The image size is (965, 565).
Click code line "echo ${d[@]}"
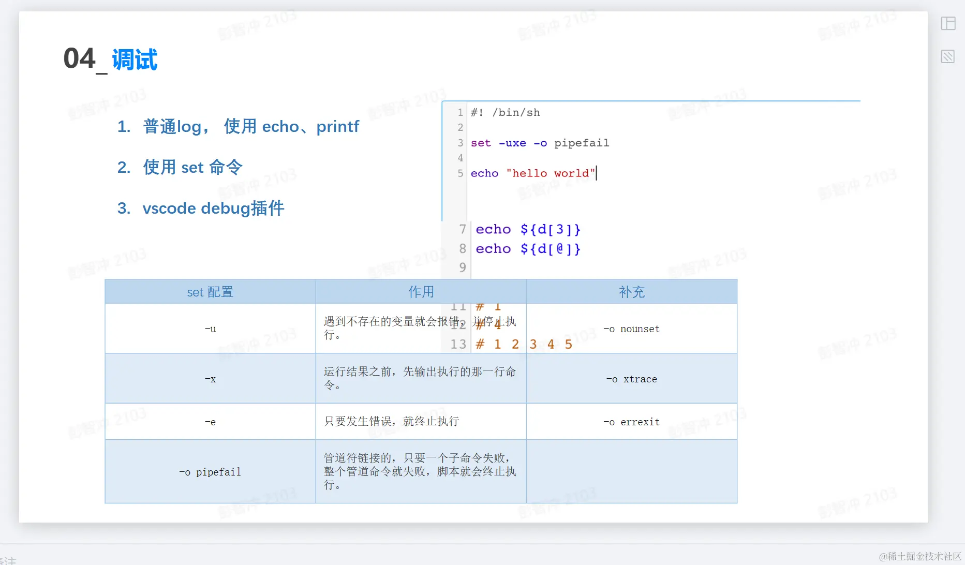528,249
